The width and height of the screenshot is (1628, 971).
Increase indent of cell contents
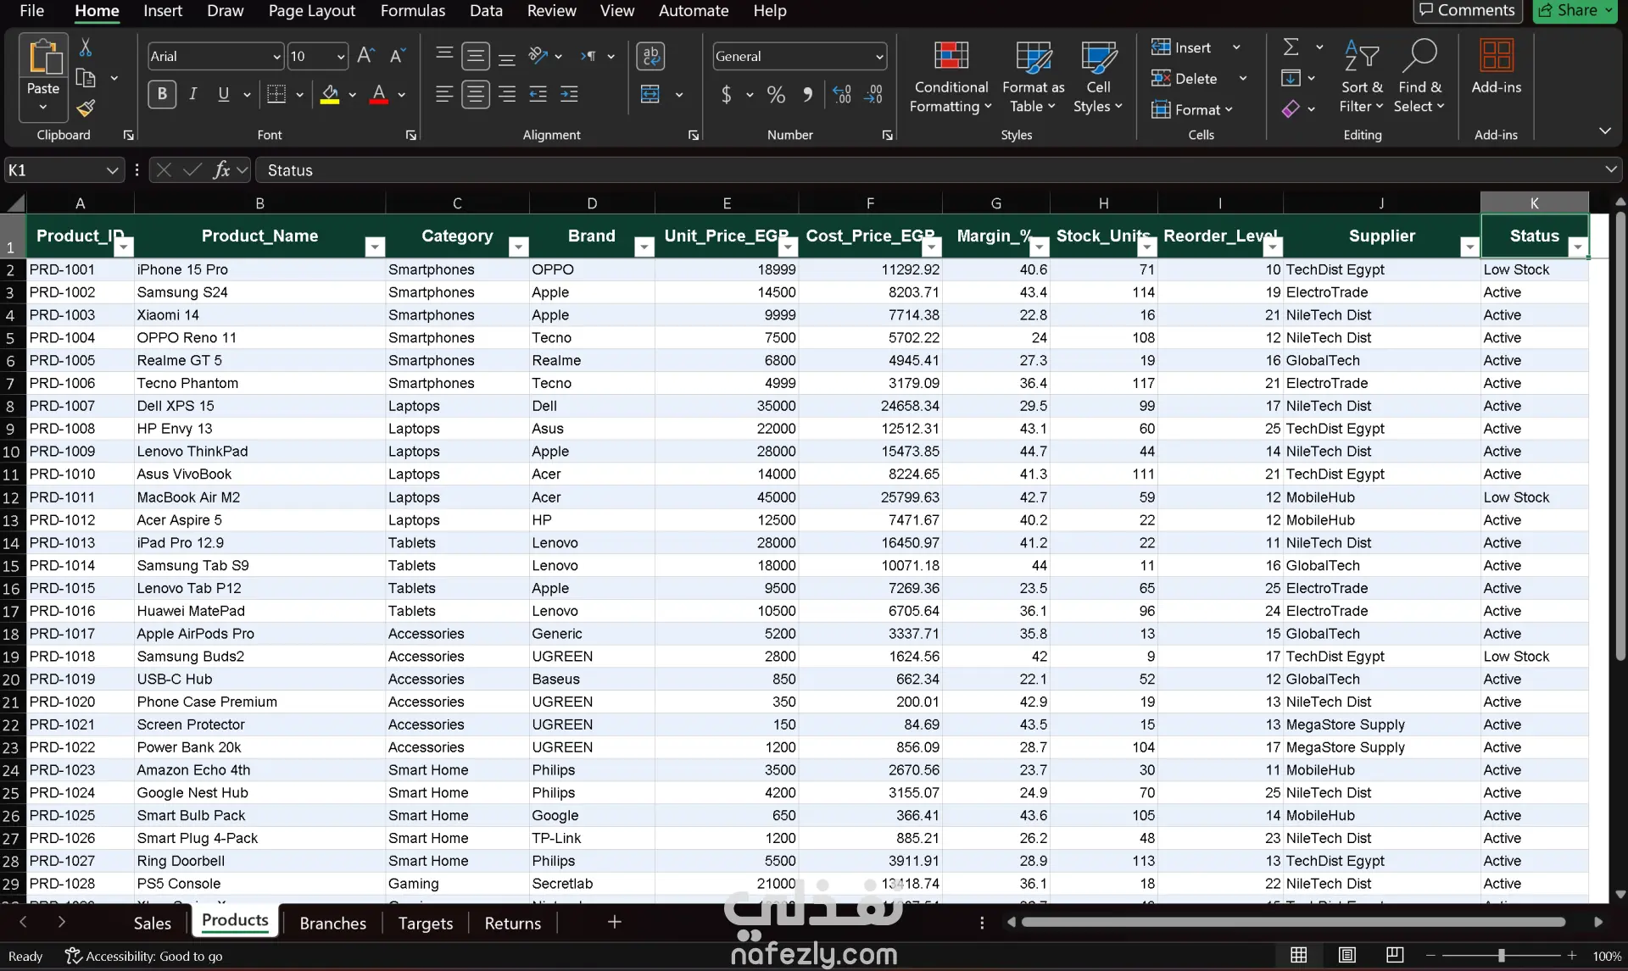click(x=570, y=94)
